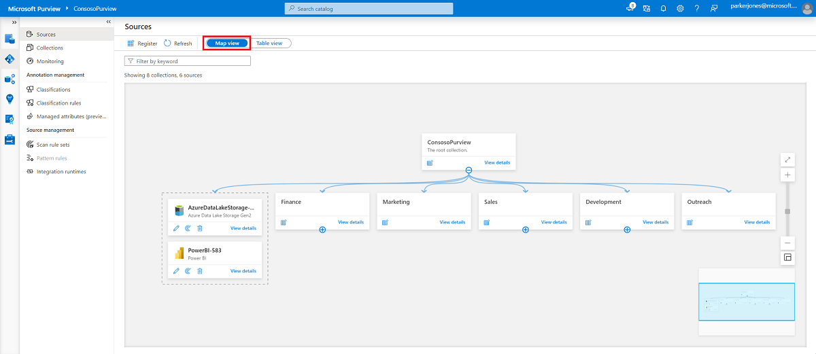Viewport: 816px width, 354px height.
Task: Open the directory switcher icon
Action: (647, 9)
